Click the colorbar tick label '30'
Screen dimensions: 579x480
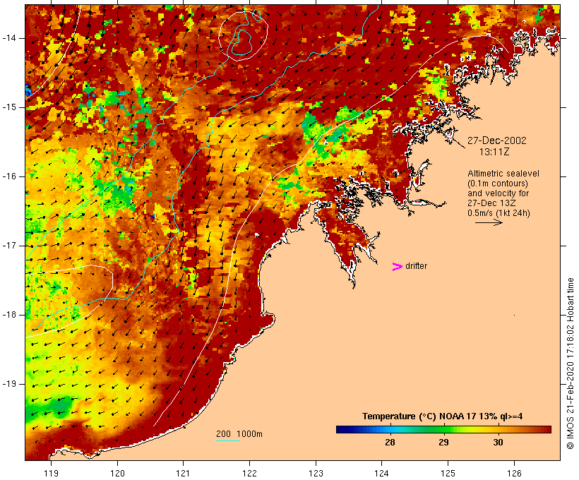pos(498,443)
